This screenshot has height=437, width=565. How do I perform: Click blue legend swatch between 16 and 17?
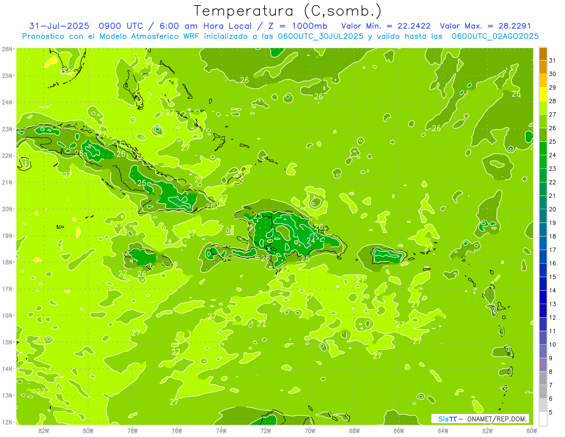tap(543, 256)
